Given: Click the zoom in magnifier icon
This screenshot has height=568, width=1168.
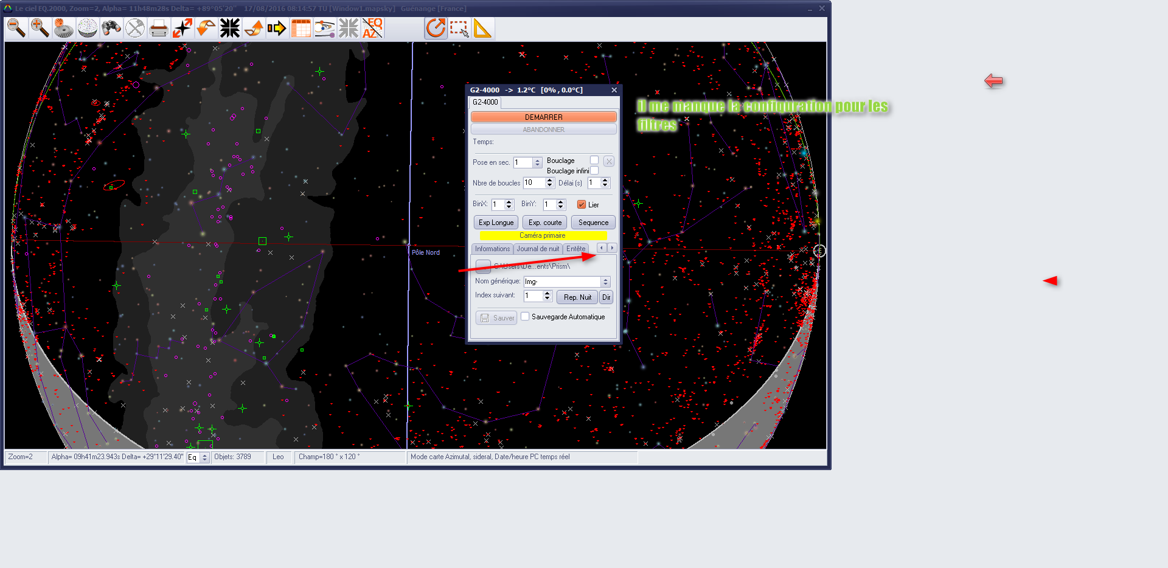Looking at the screenshot, I should point(40,28).
